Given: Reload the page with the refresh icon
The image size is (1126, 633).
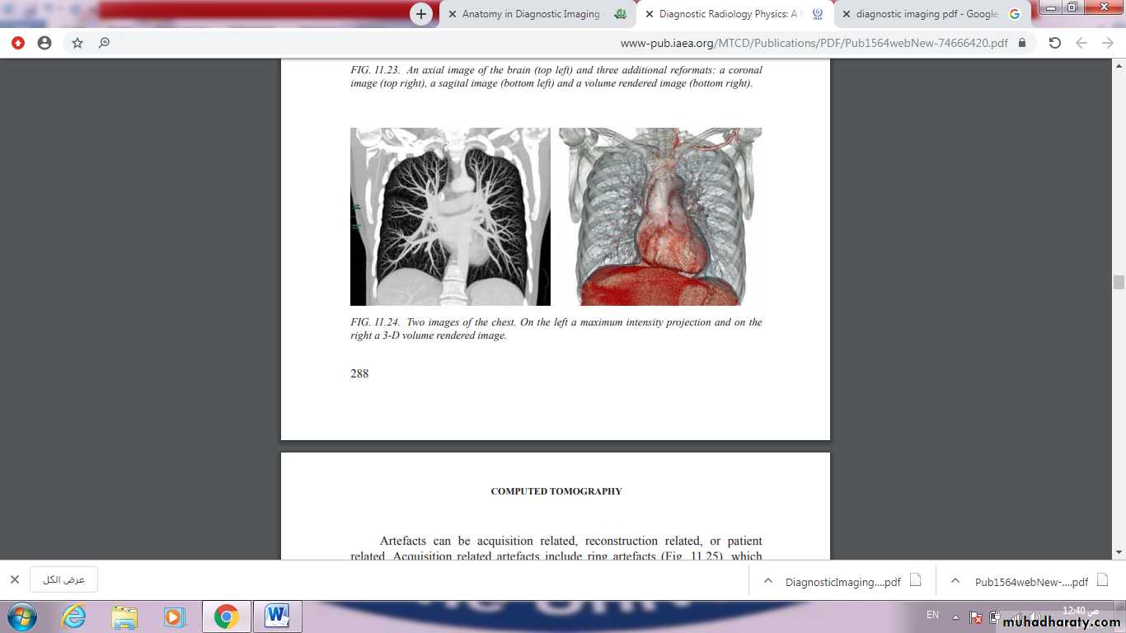Looking at the screenshot, I should click(x=1054, y=43).
